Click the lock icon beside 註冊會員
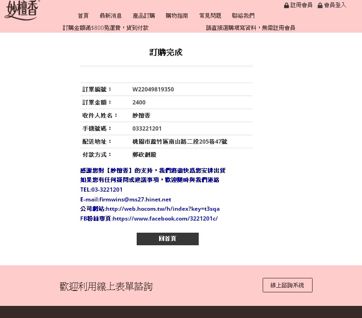Viewport: 362px width, 318px height. [x=286, y=6]
